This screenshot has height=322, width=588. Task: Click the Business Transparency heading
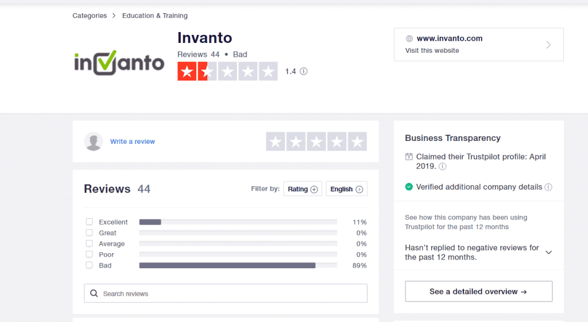pyautogui.click(x=452, y=138)
